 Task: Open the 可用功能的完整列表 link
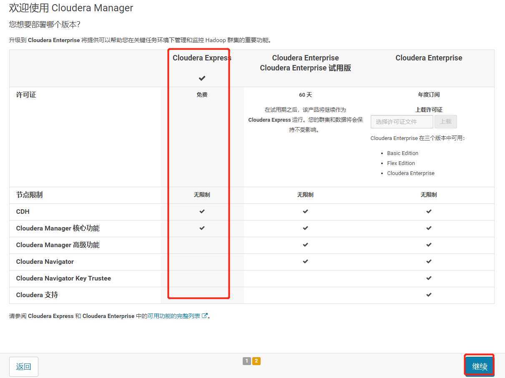174,316
